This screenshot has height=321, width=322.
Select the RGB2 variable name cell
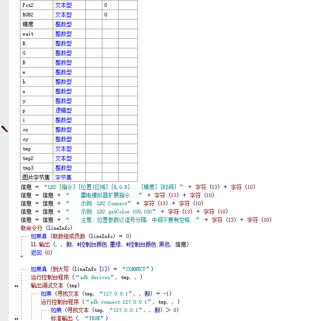(36, 15)
